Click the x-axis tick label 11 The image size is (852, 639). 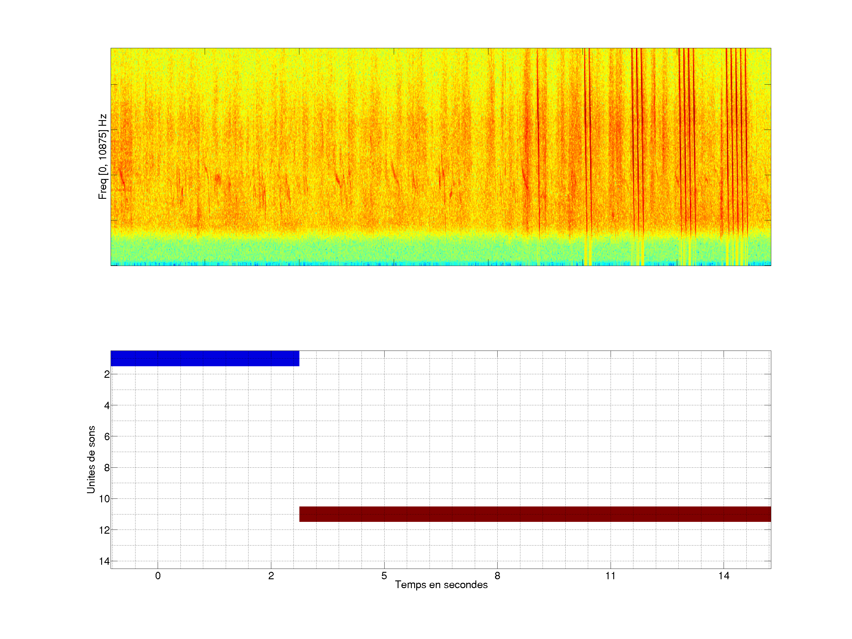click(x=610, y=576)
